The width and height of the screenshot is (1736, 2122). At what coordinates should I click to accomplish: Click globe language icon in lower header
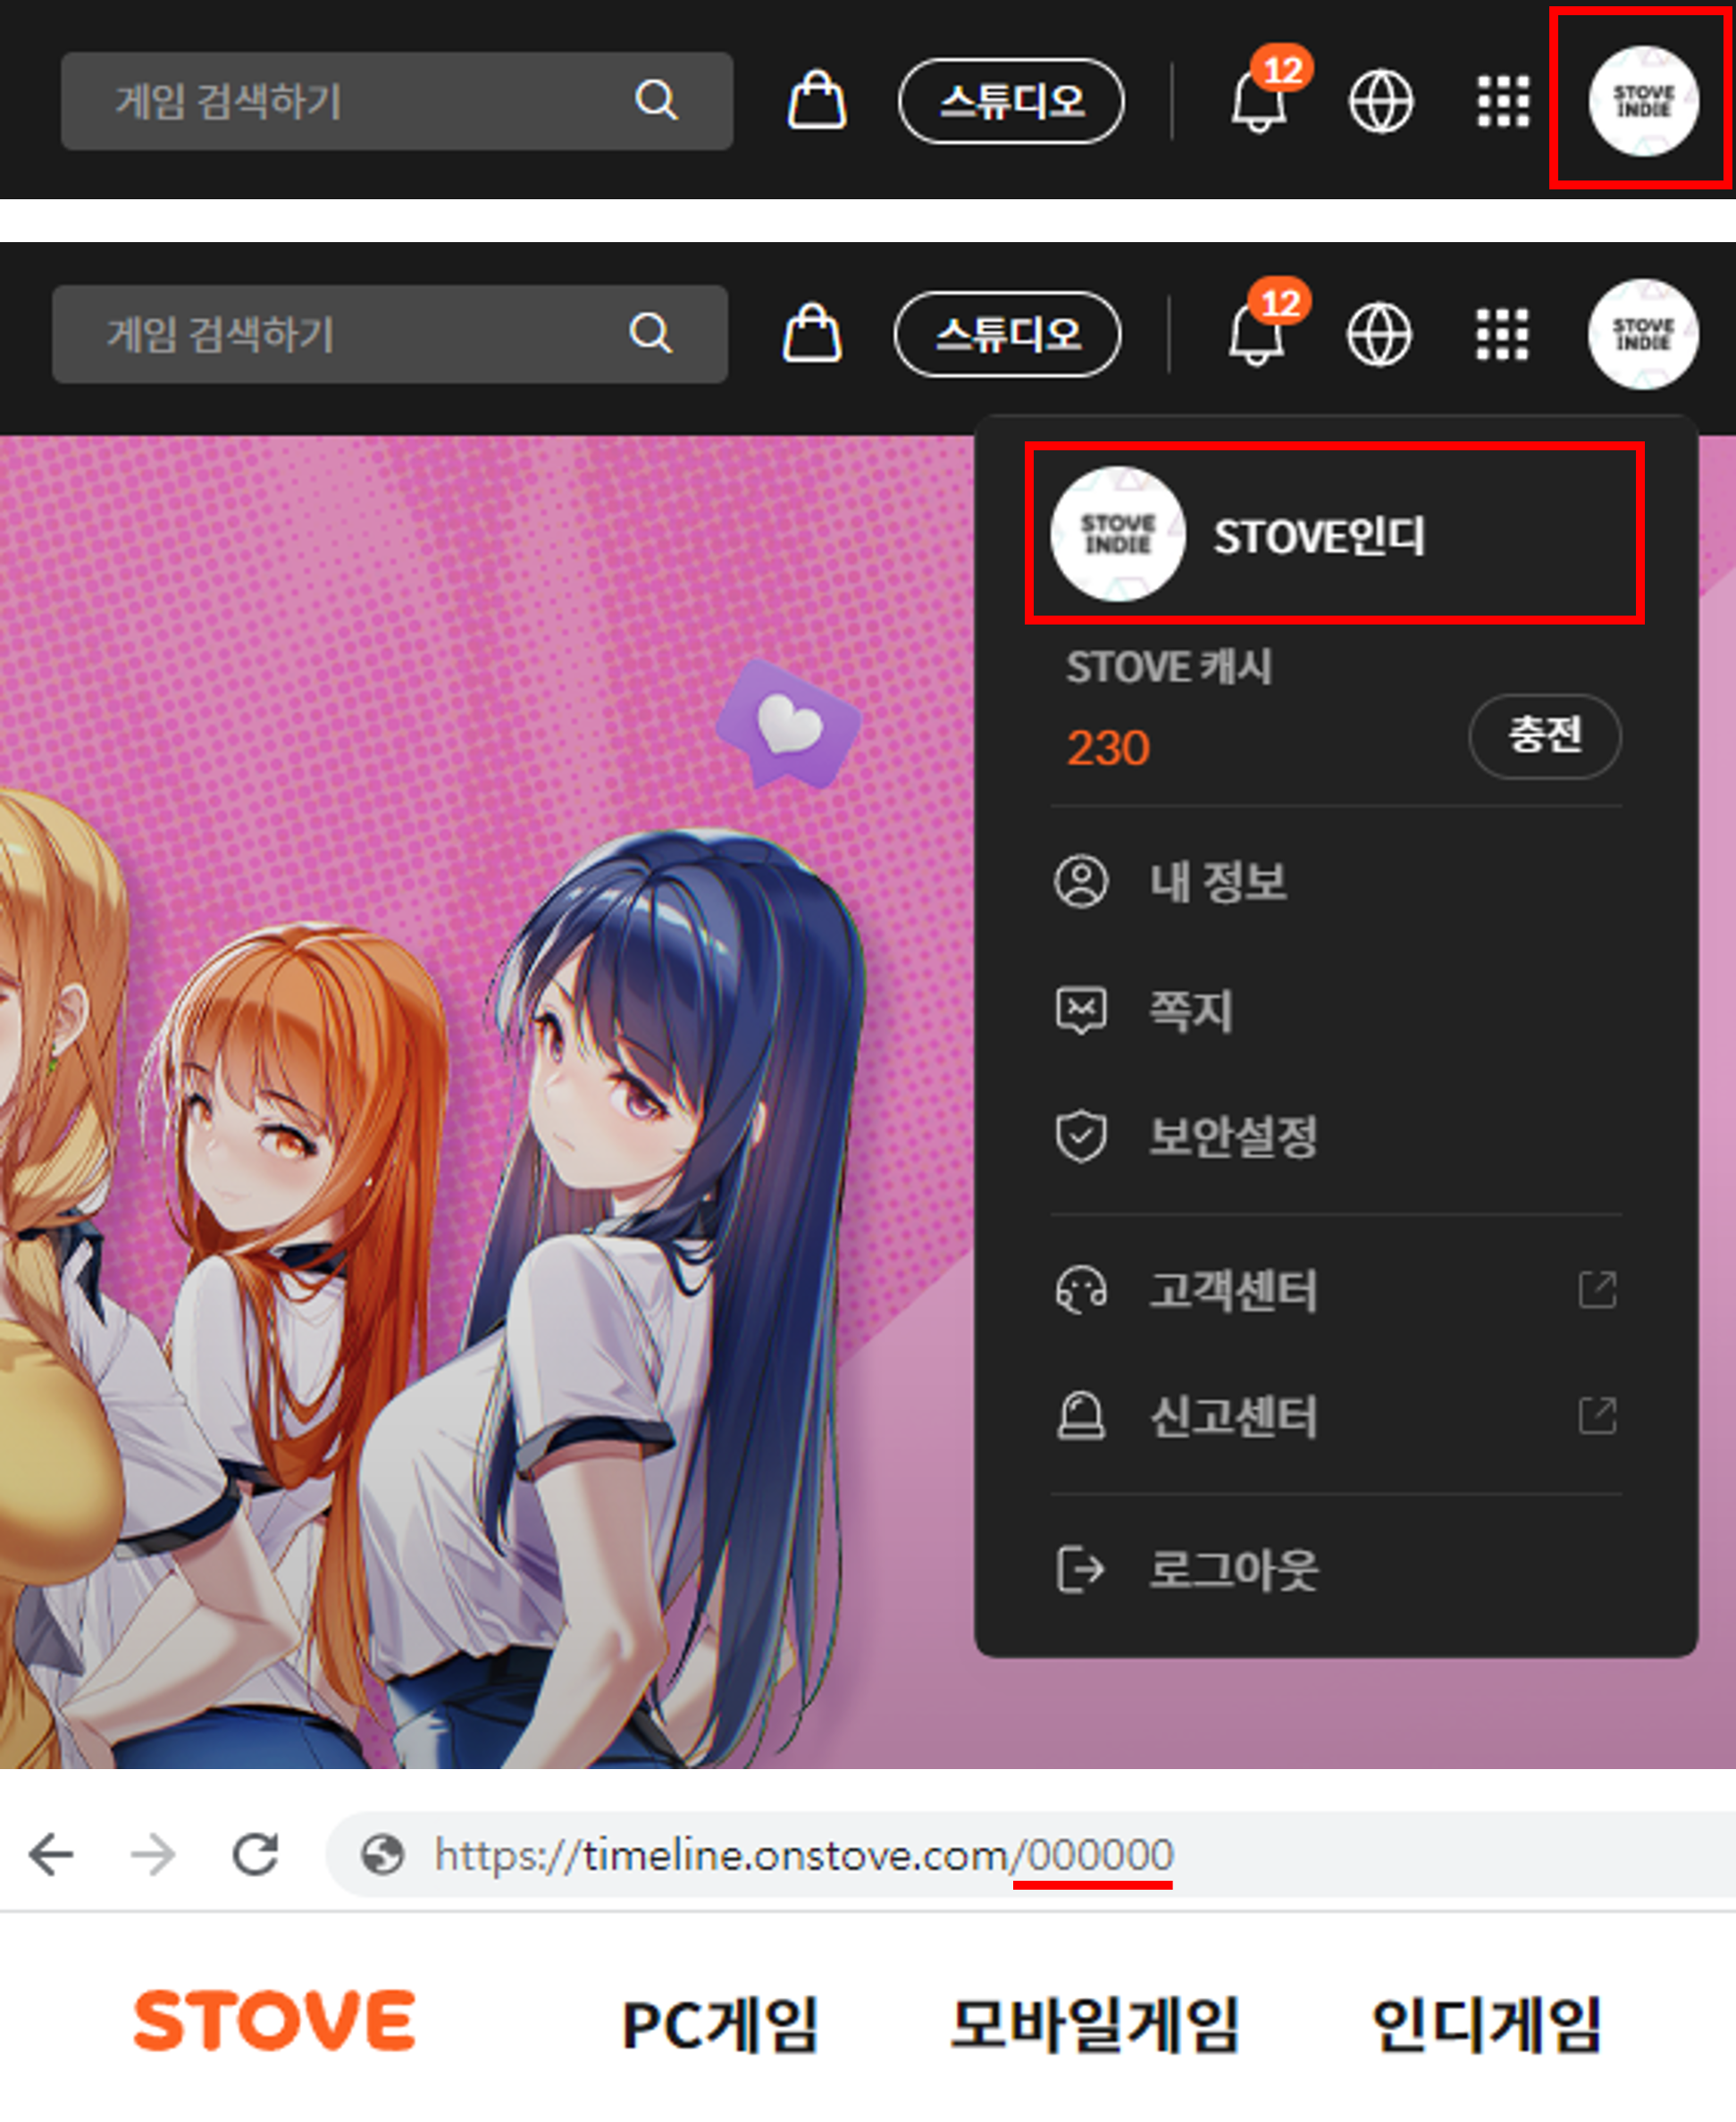[1379, 334]
